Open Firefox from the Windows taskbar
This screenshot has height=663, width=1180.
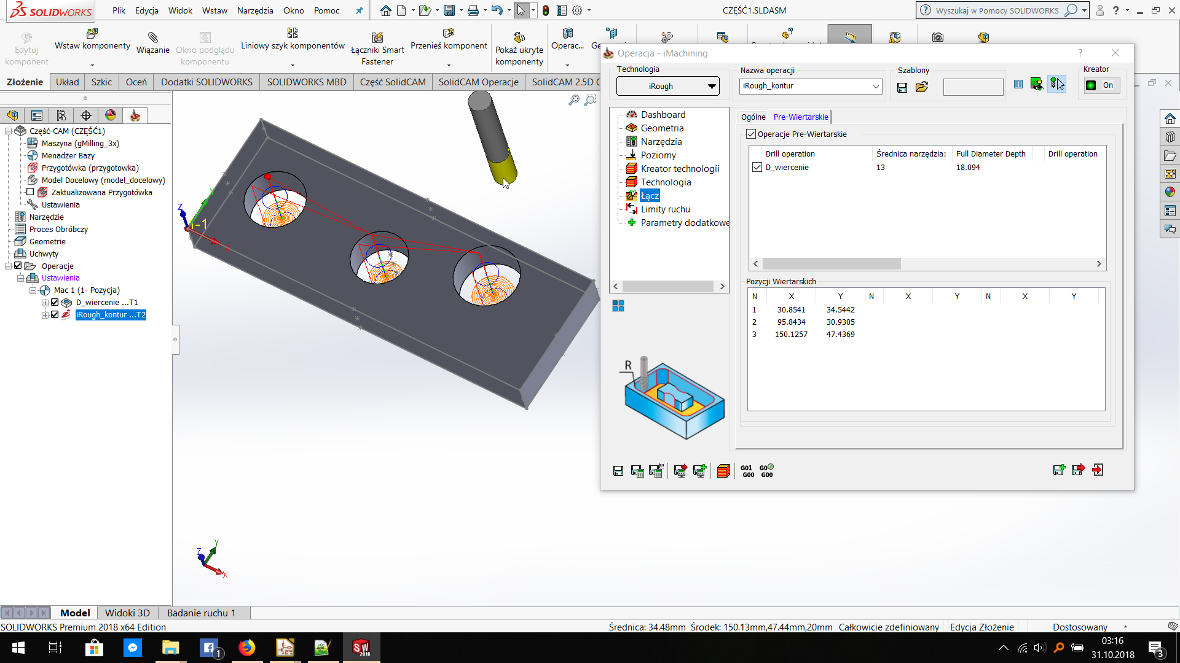(x=247, y=648)
